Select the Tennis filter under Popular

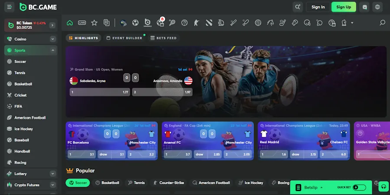pyautogui.click(x=136, y=182)
